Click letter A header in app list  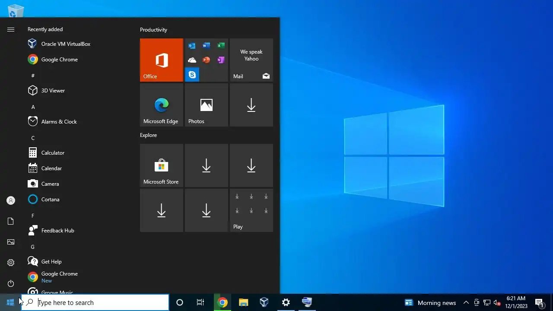tap(33, 107)
